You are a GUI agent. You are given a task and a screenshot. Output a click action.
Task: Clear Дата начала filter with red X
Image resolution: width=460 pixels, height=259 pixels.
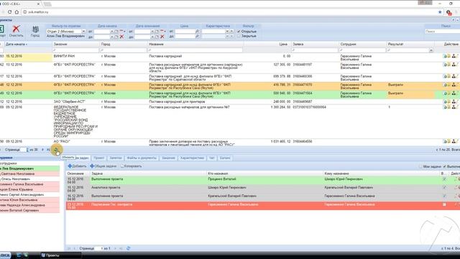[121, 37]
